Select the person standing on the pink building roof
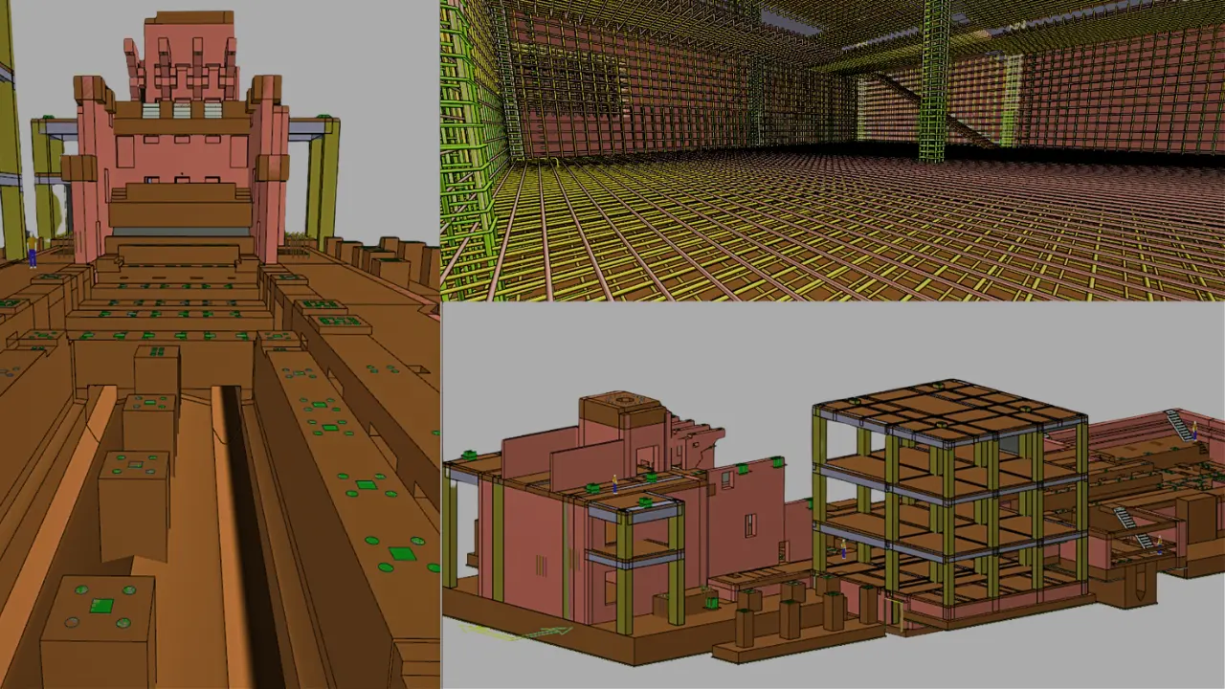The image size is (1225, 689). 614,483
